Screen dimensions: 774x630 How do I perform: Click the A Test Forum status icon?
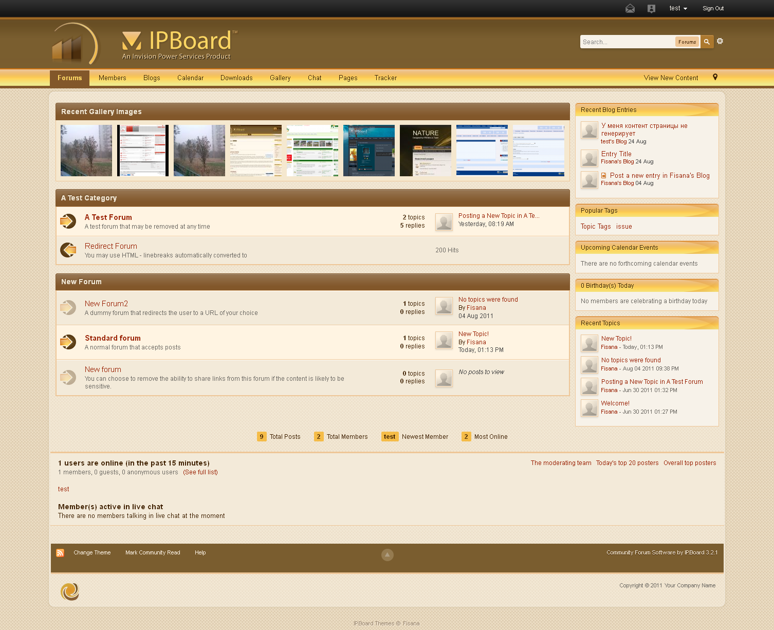pyautogui.click(x=68, y=221)
